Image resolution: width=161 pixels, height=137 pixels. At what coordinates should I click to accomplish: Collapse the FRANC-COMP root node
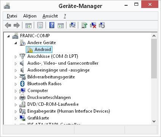coord(8,36)
